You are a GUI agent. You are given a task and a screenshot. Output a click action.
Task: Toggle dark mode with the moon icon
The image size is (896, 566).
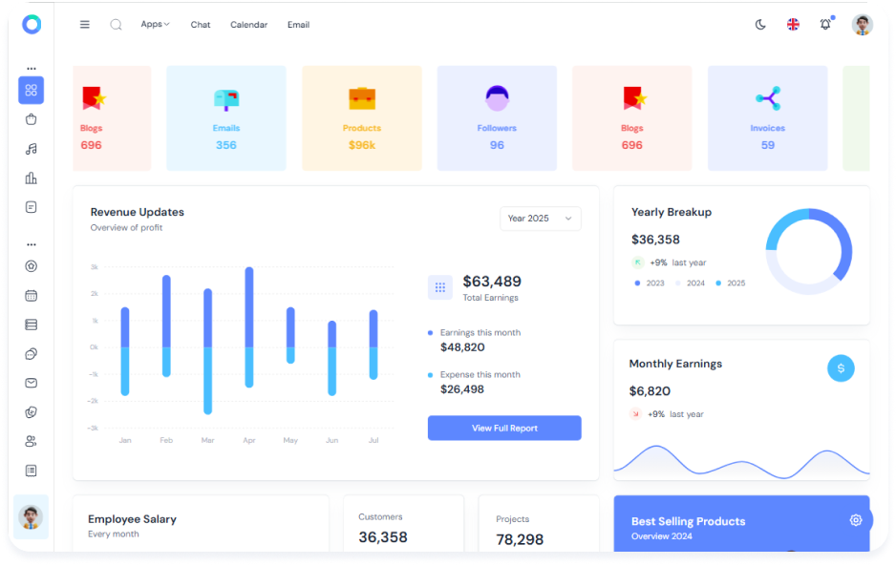760,25
